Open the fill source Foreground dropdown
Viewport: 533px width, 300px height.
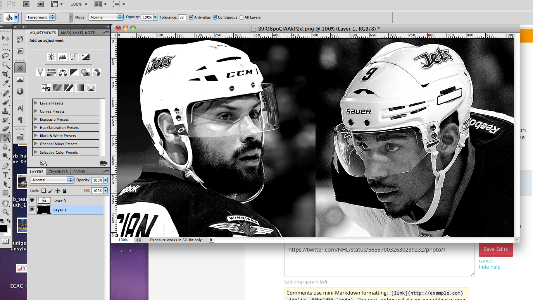point(41,17)
